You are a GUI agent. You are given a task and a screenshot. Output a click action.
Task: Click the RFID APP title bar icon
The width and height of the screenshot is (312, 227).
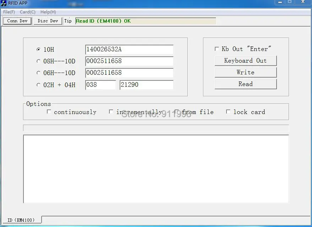(3, 3)
